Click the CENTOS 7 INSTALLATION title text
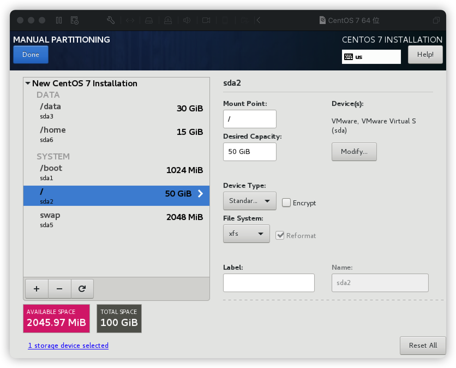Image resolution: width=456 pixels, height=368 pixels. pyautogui.click(x=392, y=40)
